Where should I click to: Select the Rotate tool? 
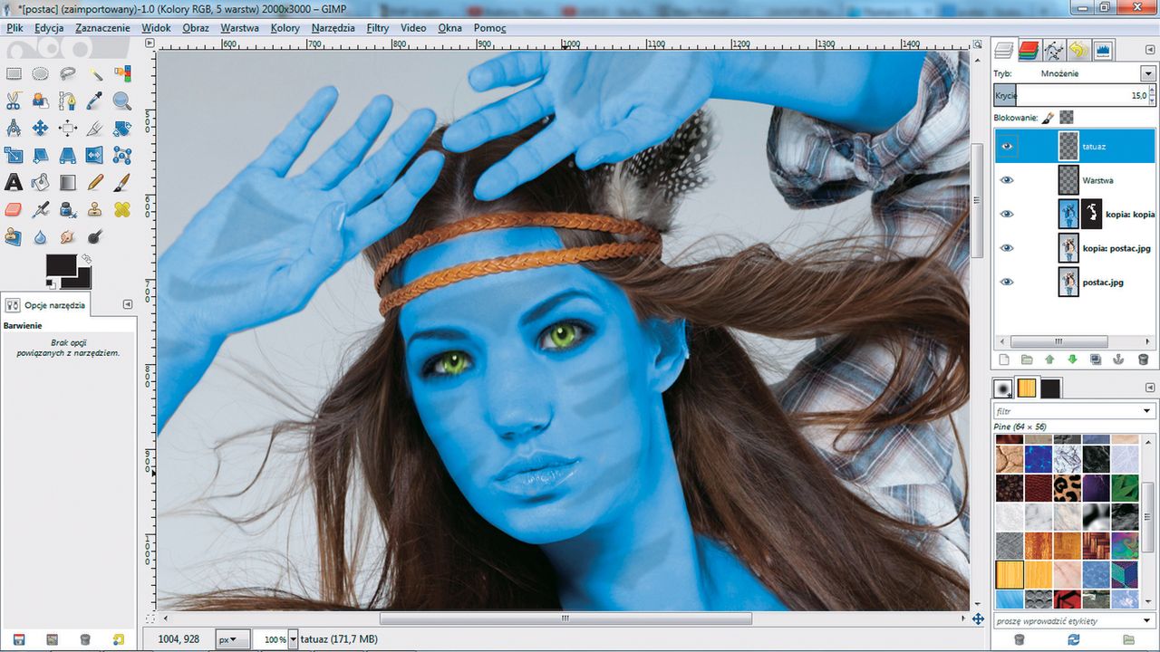(x=122, y=128)
